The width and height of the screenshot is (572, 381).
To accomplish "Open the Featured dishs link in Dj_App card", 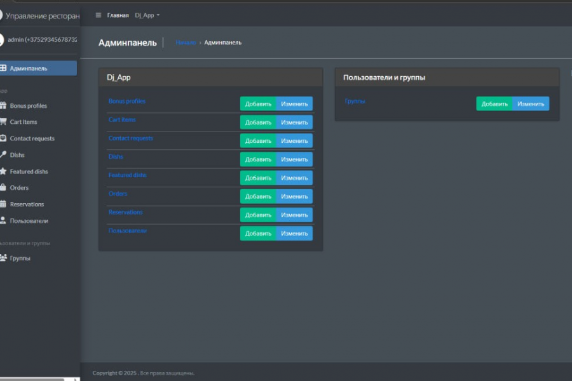I will pyautogui.click(x=127, y=175).
